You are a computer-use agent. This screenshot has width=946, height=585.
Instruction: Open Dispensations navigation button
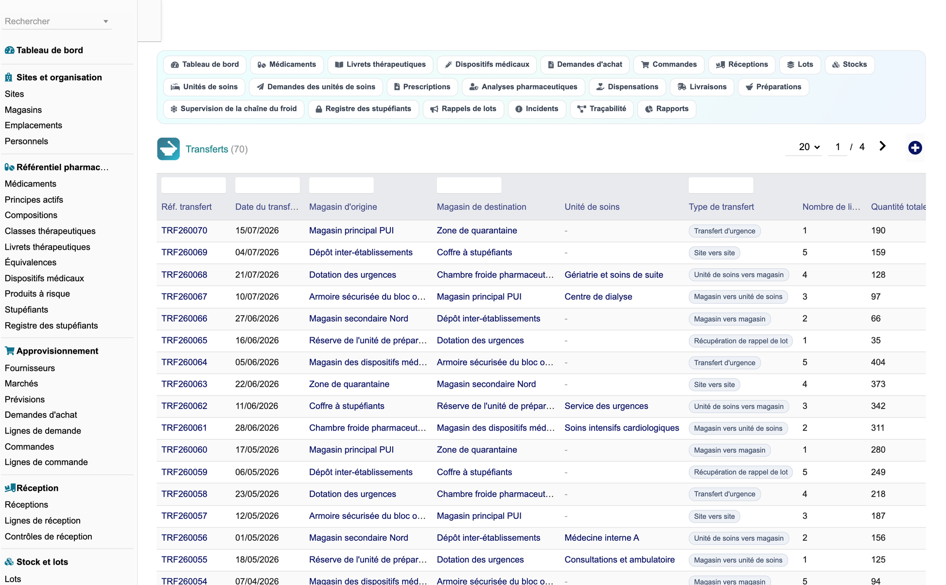click(x=627, y=87)
